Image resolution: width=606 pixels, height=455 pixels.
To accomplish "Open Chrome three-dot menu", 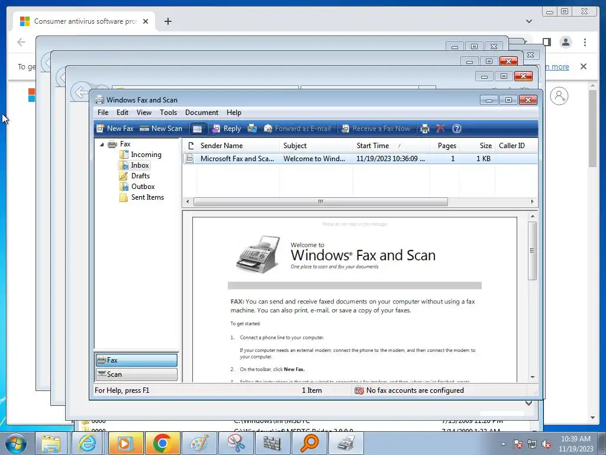I will (x=585, y=42).
